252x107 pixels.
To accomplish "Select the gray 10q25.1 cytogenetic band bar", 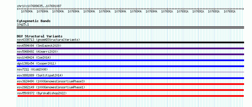I will [130, 27].
